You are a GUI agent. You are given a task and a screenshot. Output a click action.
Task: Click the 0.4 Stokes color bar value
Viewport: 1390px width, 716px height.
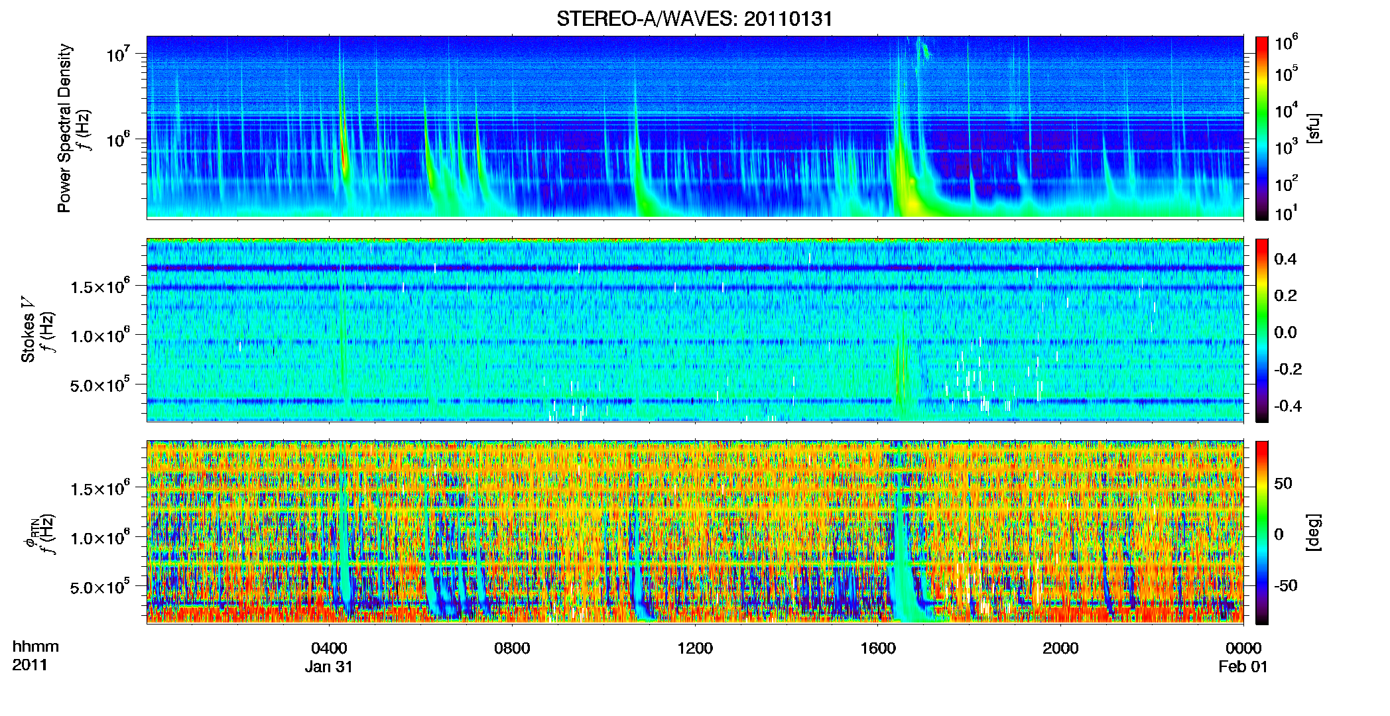[x=1285, y=259]
